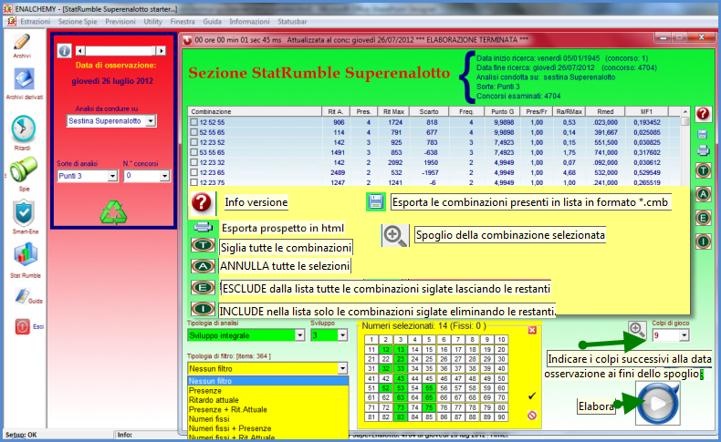The image size is (721, 442).
Task: Click the A icon in the vertical toolbar beside the table
Action: (703, 194)
